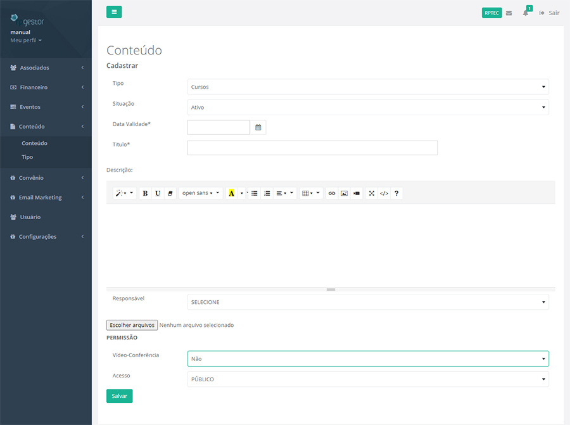Insert a picture using the image icon
Screen dimensions: 570x425
coord(344,193)
